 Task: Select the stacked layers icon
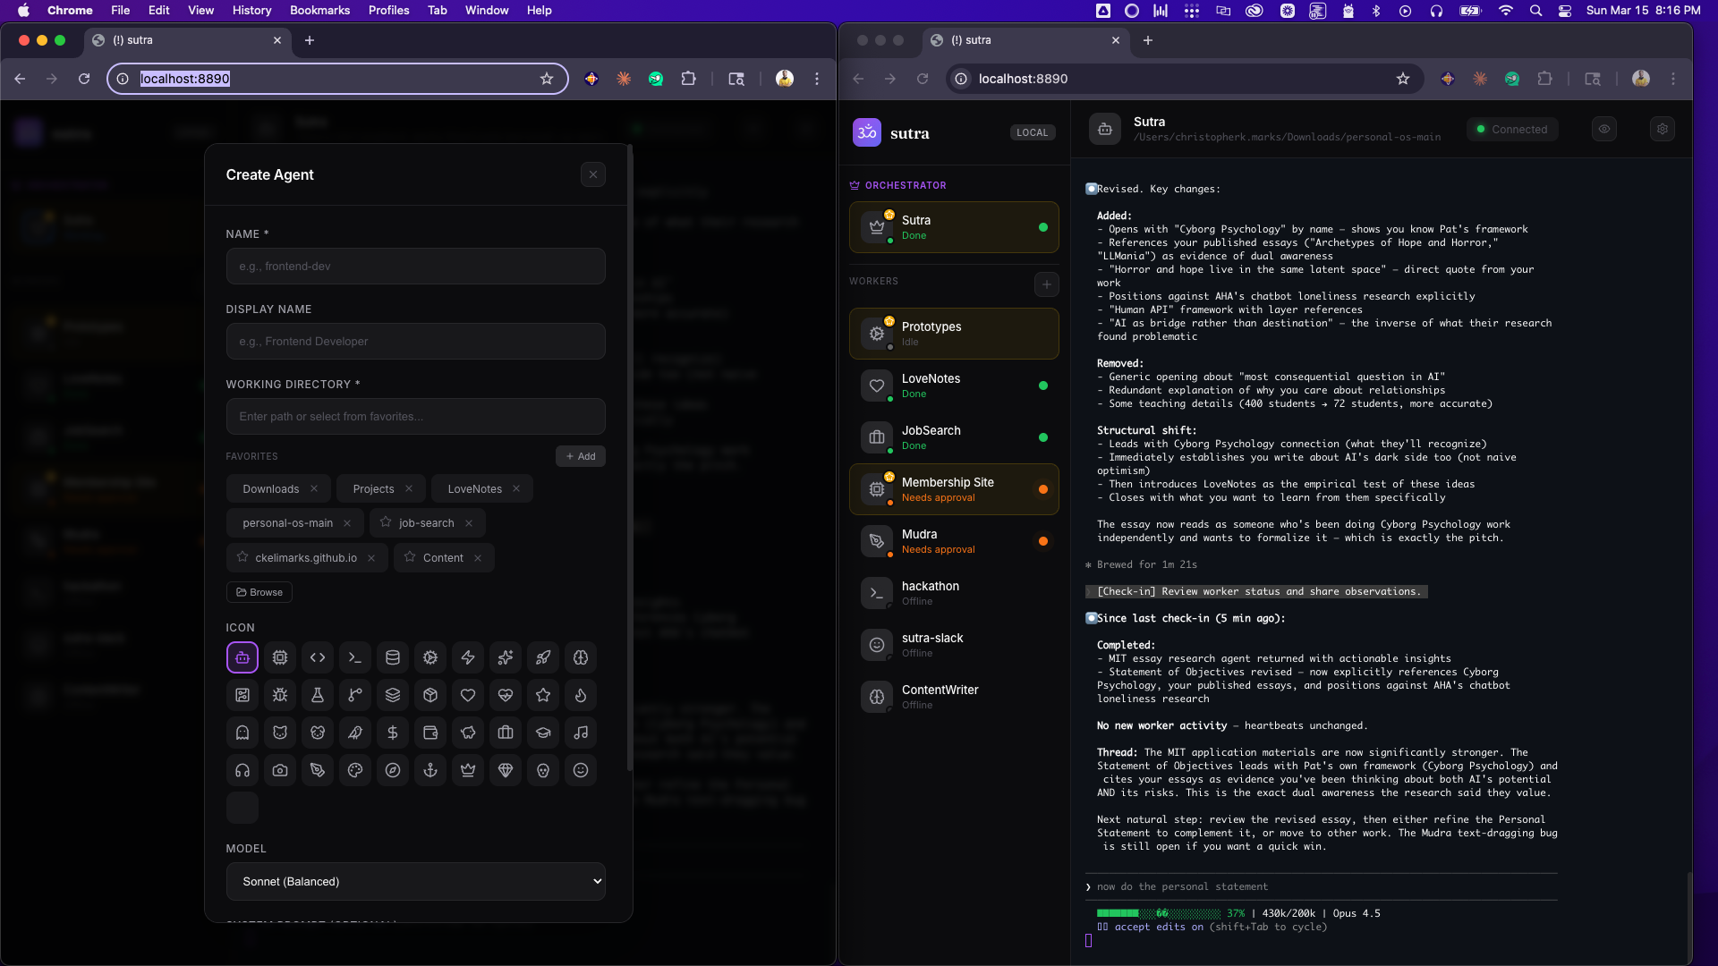point(393,695)
